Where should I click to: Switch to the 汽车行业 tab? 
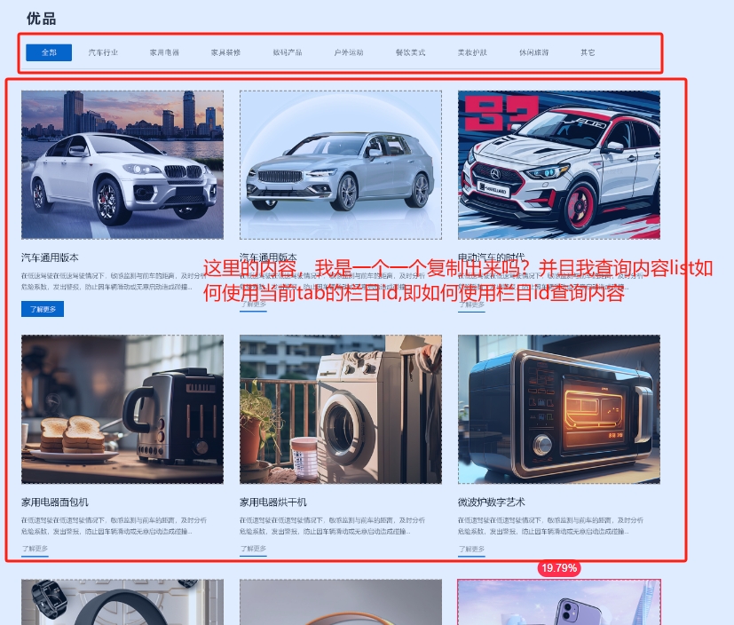pos(104,52)
